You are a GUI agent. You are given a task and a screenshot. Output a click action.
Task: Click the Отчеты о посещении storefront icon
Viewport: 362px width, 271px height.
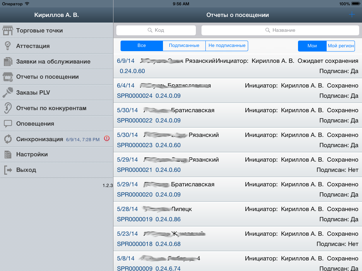tap(8, 77)
